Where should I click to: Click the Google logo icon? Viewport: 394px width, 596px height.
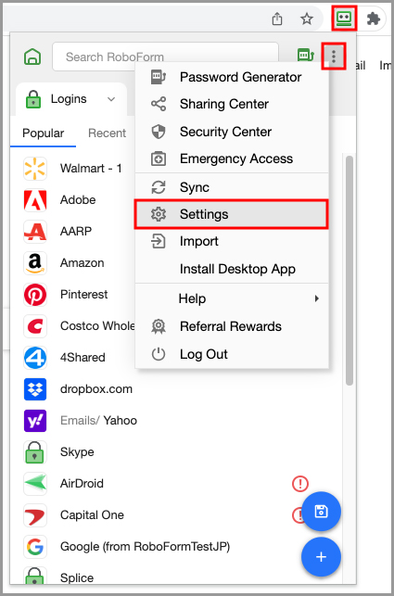click(35, 547)
